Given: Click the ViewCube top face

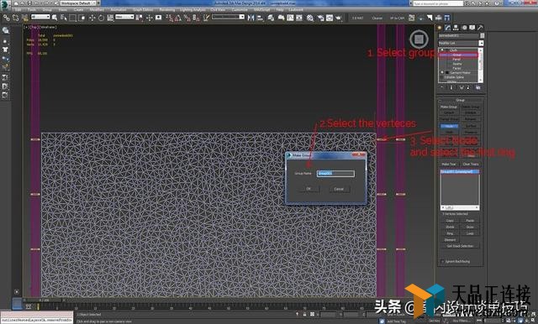Looking at the screenshot, I should (419, 39).
